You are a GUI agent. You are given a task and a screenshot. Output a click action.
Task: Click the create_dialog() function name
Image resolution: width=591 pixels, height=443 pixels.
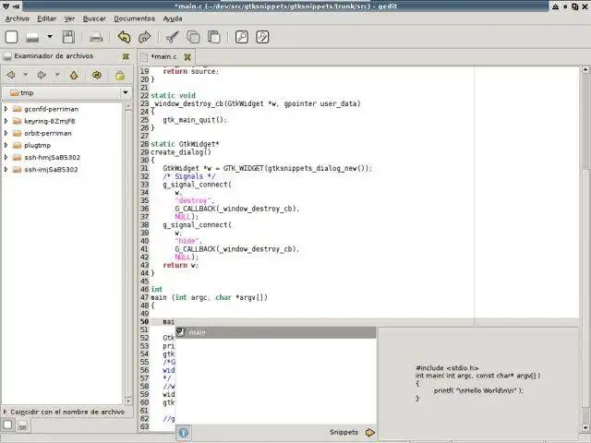coord(181,152)
